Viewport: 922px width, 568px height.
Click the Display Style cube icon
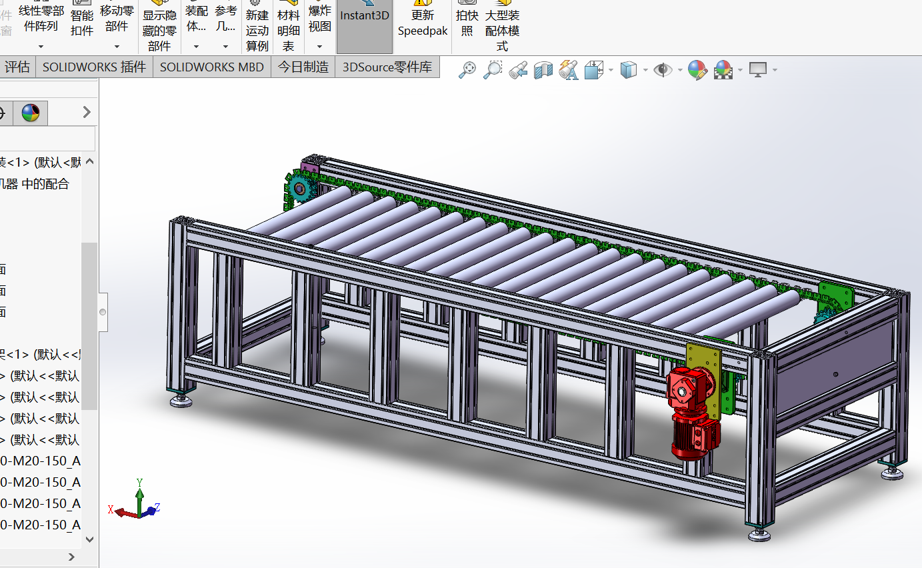tap(628, 69)
